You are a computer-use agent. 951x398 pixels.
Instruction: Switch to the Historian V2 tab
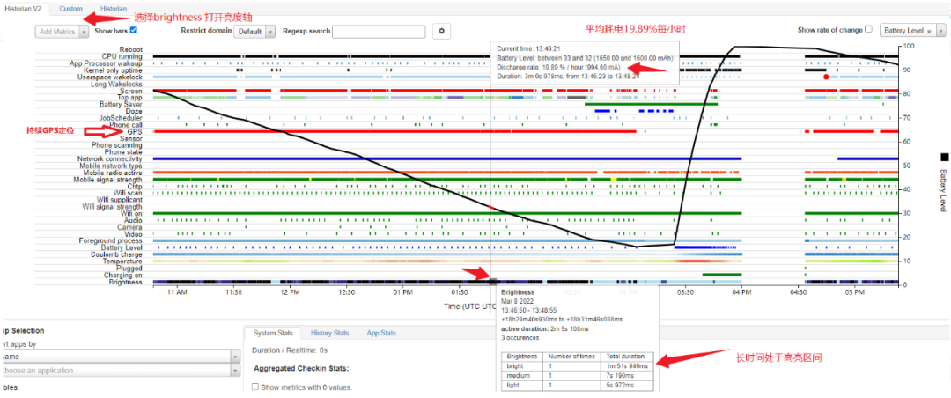(x=21, y=9)
